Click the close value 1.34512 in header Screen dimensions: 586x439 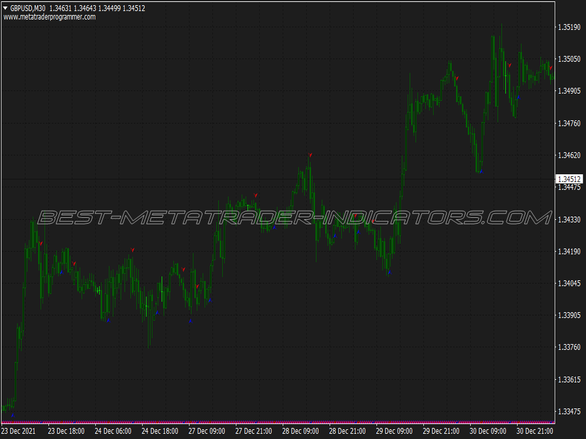[133, 8]
